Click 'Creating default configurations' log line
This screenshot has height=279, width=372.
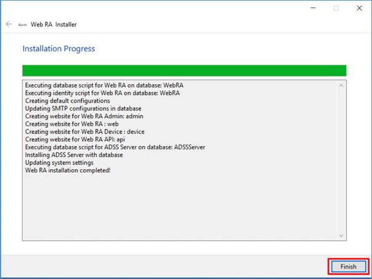(x=68, y=101)
